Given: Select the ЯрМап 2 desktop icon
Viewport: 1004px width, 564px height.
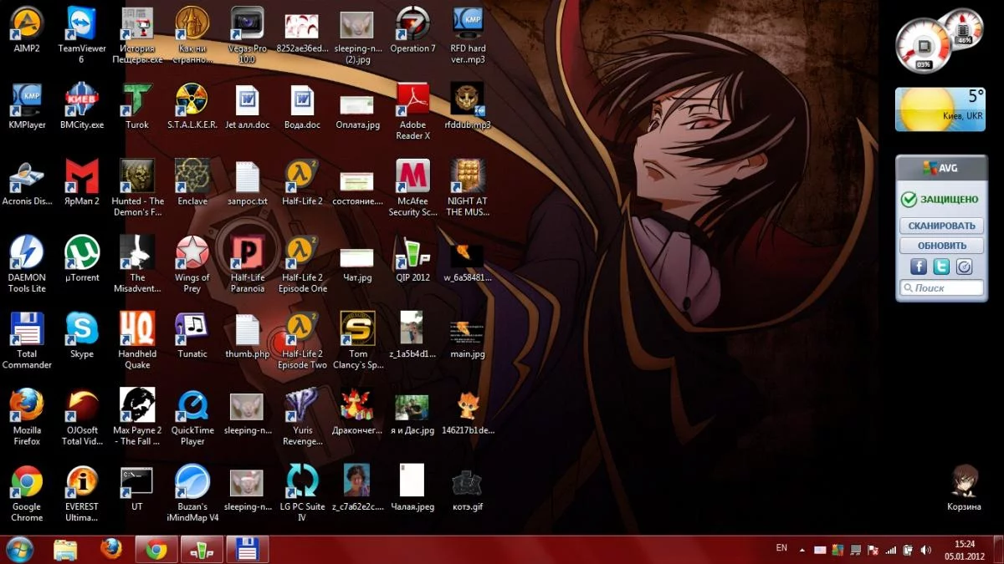Looking at the screenshot, I should coord(82,182).
